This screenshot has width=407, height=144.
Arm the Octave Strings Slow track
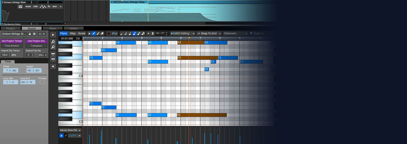coord(55,6)
